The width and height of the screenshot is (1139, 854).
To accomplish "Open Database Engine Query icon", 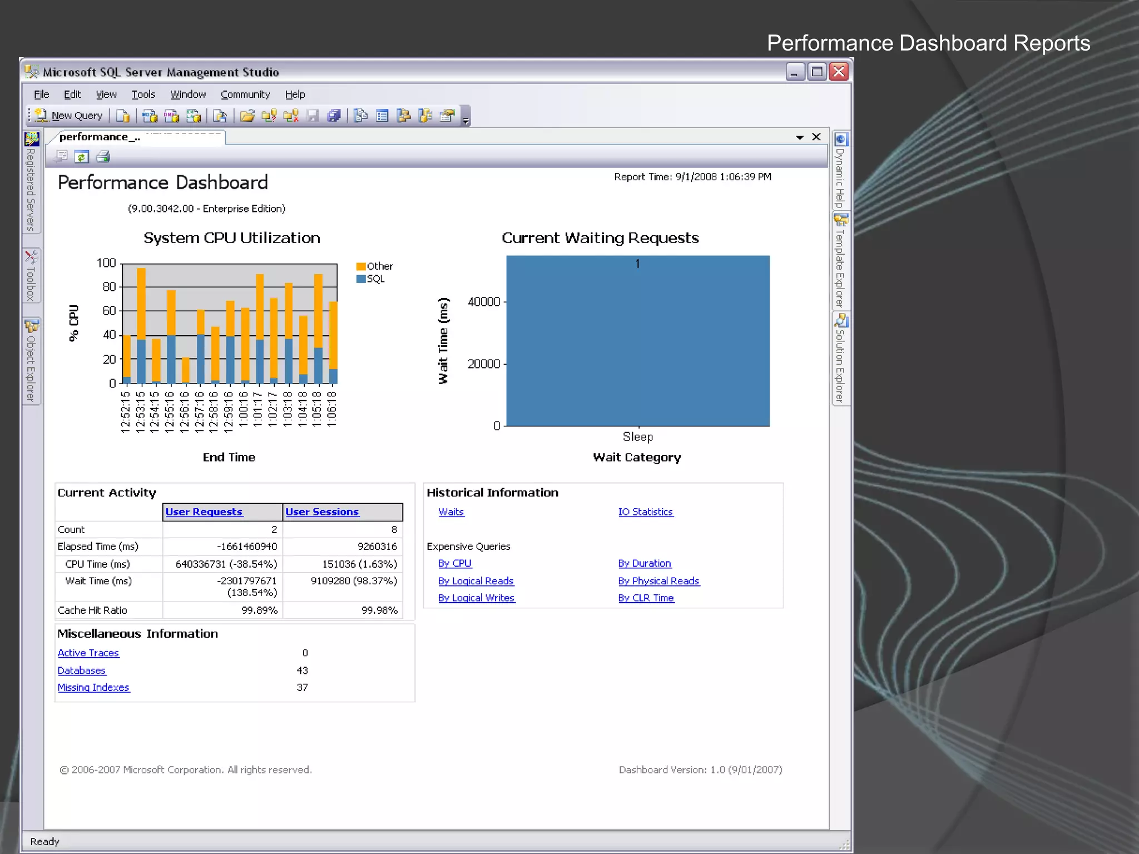I will tap(123, 116).
